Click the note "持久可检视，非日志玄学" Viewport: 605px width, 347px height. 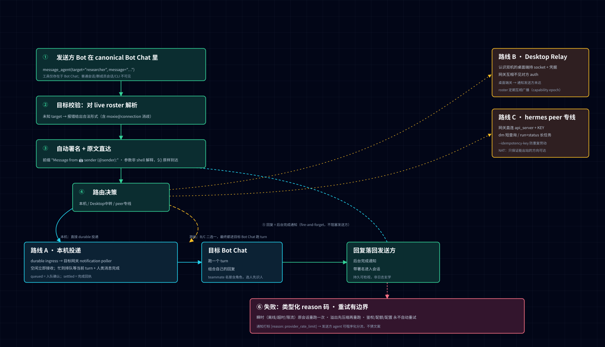tap(372, 277)
